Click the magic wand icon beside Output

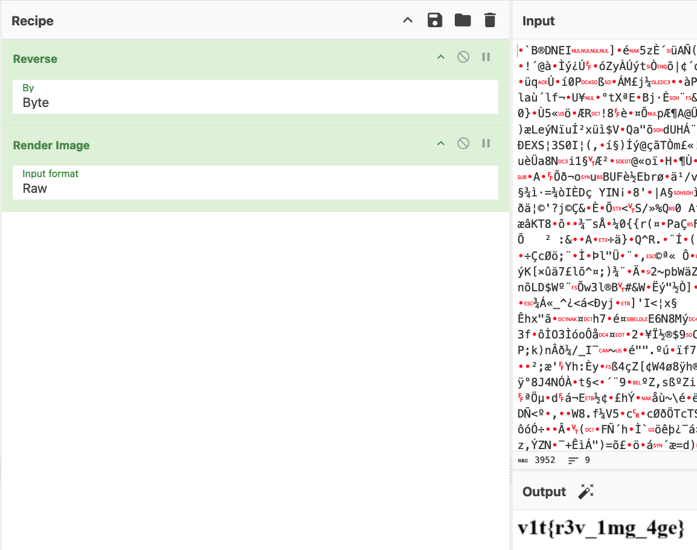[x=585, y=491]
